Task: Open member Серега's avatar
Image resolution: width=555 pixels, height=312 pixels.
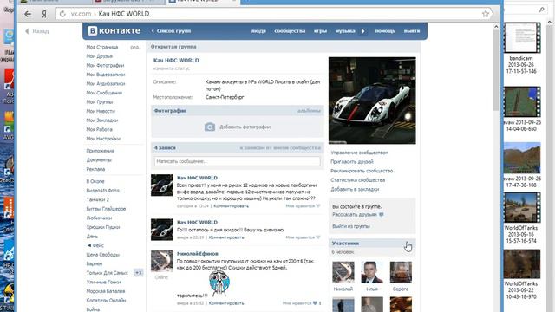Action: 401,272
